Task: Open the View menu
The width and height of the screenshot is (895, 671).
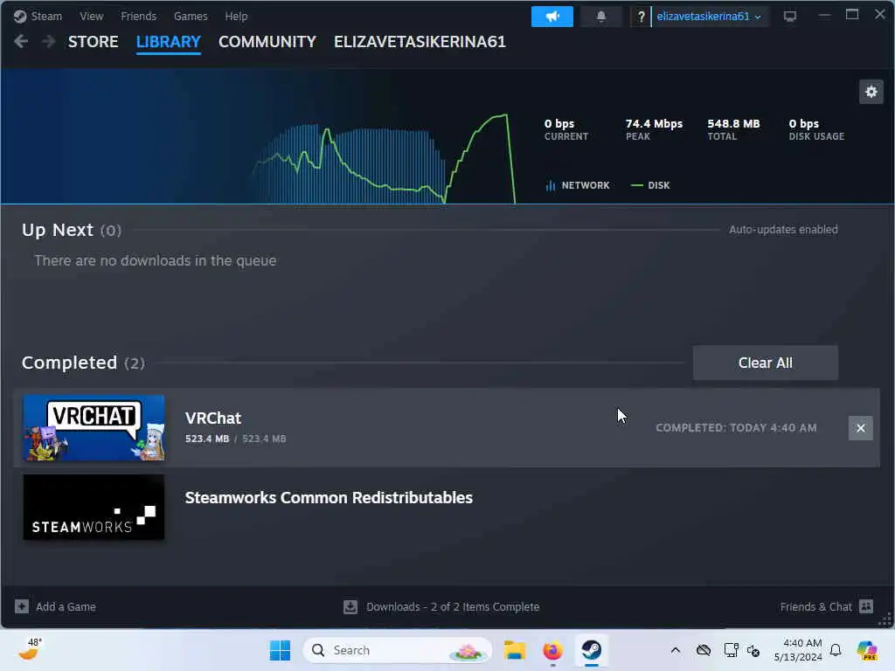Action: (x=91, y=17)
